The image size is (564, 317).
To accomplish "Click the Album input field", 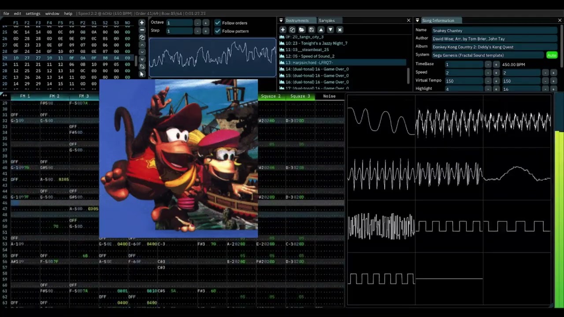I will (x=494, y=47).
